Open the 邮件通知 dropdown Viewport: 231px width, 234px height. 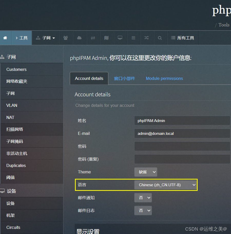[143, 198]
